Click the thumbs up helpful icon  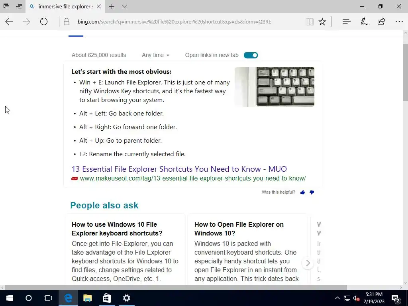[302, 192]
